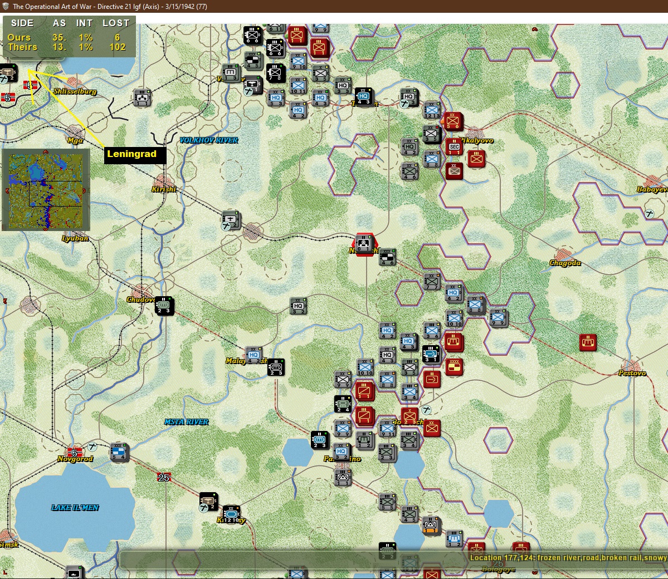The image size is (668, 579).
Task: Select the black unit beside Malaya Vishera label
Action: [276, 367]
